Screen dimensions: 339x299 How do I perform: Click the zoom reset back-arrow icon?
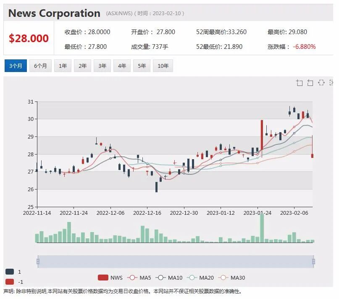(x=310, y=83)
